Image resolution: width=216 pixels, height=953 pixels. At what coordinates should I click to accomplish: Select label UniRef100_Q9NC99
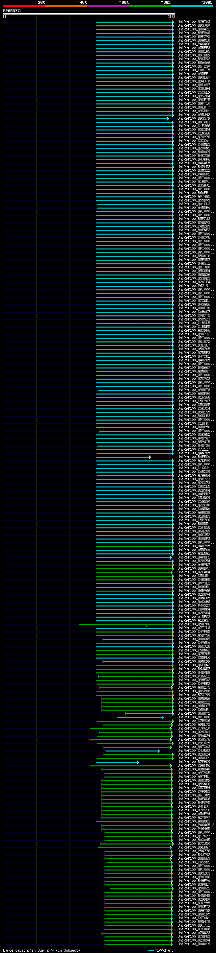(x=194, y=662)
